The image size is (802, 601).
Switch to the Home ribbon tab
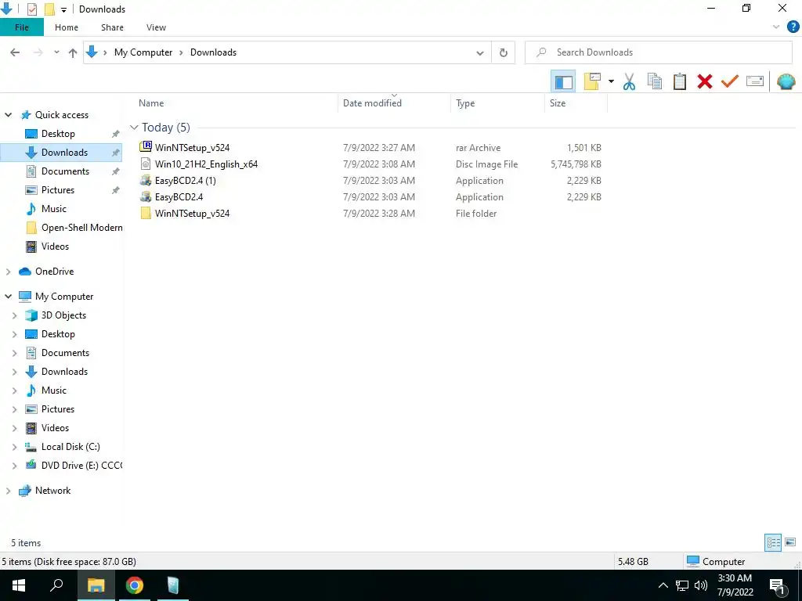pyautogui.click(x=67, y=27)
